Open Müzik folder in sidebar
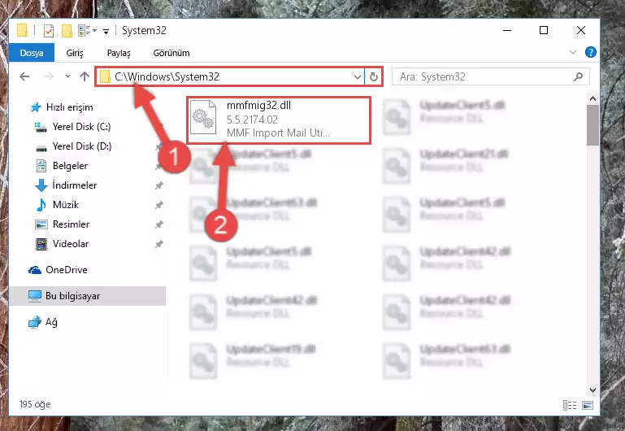This screenshot has width=625, height=431. click(58, 205)
